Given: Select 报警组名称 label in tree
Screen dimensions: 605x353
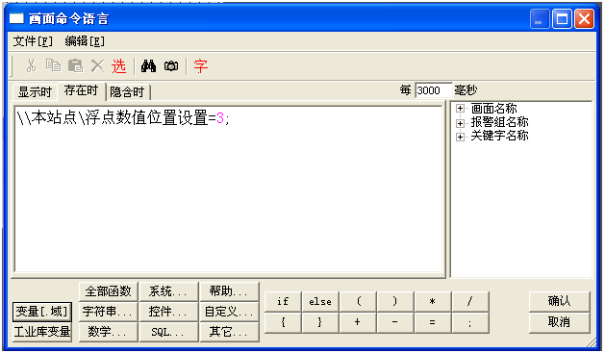Looking at the screenshot, I should [499, 122].
